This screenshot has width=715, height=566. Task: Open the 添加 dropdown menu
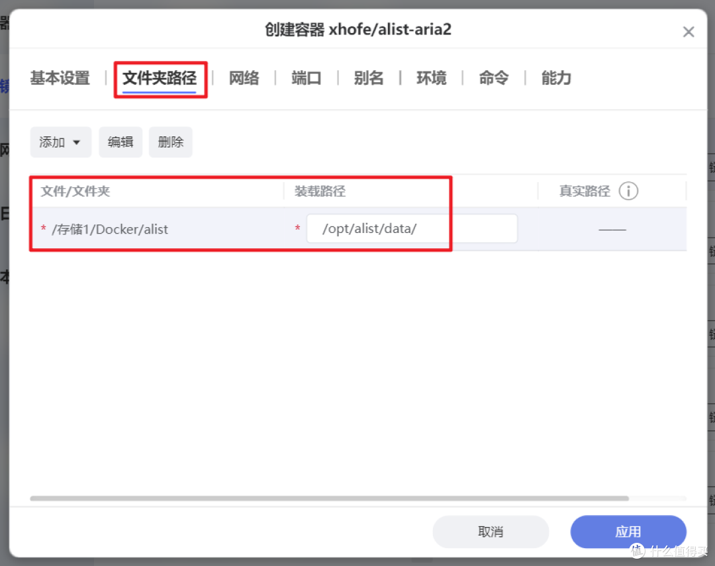click(x=60, y=142)
